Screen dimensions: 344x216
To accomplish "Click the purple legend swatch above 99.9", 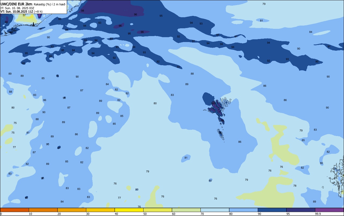I will (329, 210).
